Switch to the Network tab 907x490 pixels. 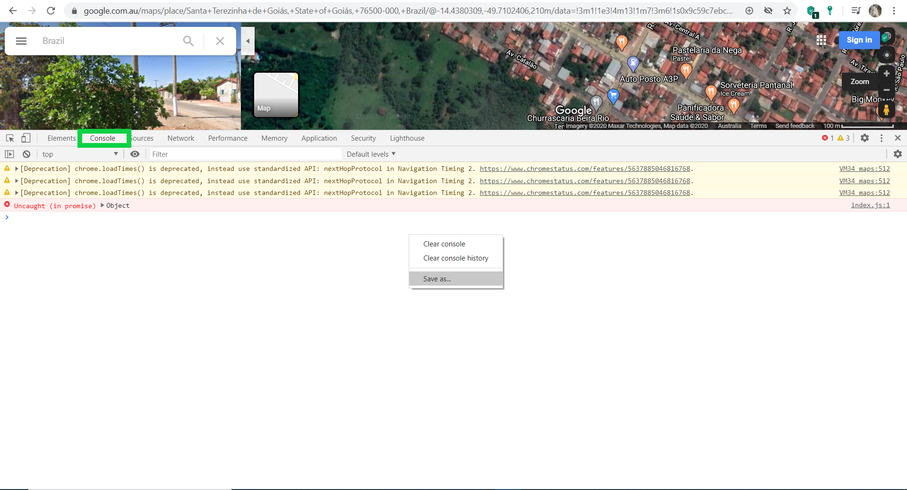pyautogui.click(x=181, y=138)
